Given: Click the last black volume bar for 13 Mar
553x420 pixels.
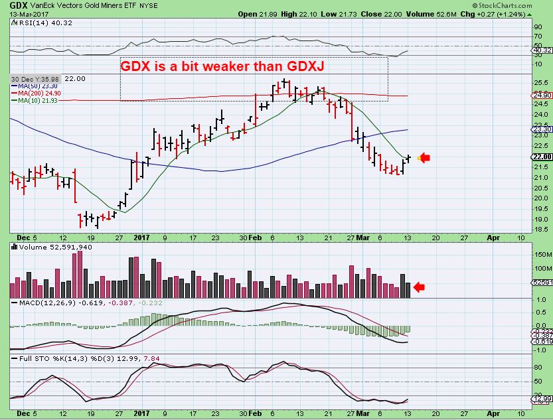Looking at the screenshot, I should click(x=408, y=291).
